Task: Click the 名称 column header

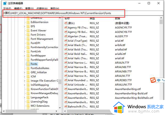Action: click(x=67, y=18)
